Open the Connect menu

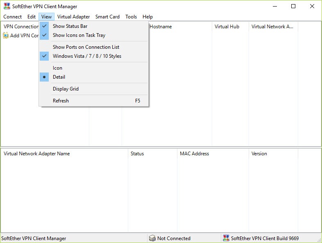[x=13, y=17]
